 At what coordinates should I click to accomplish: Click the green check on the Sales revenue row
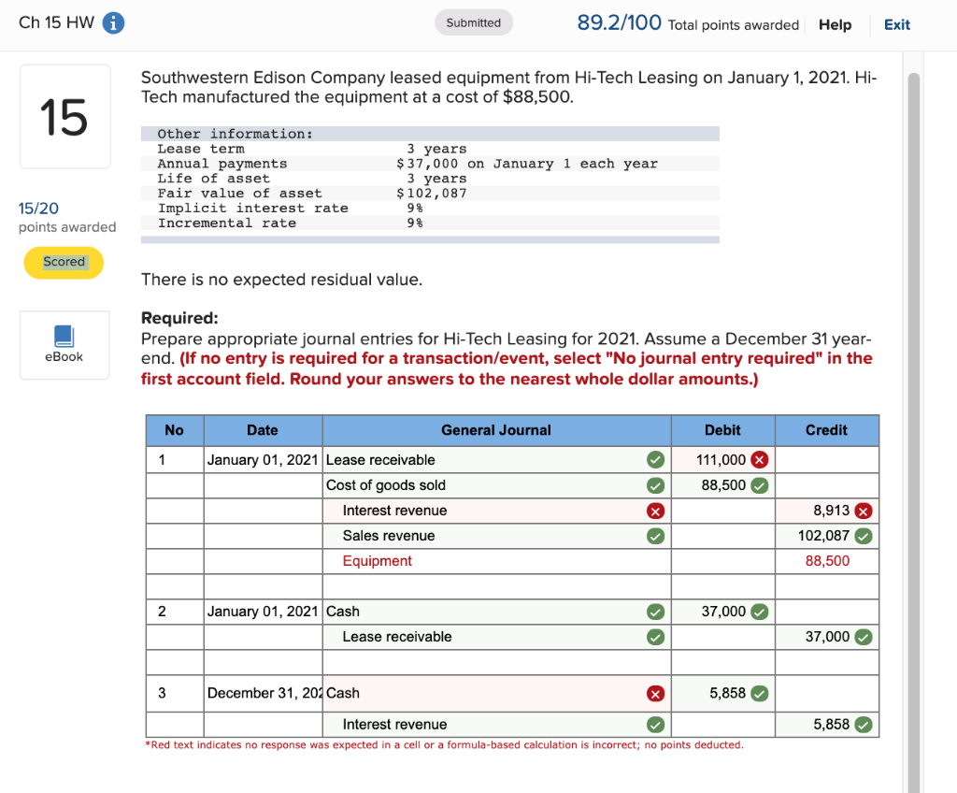tap(654, 536)
